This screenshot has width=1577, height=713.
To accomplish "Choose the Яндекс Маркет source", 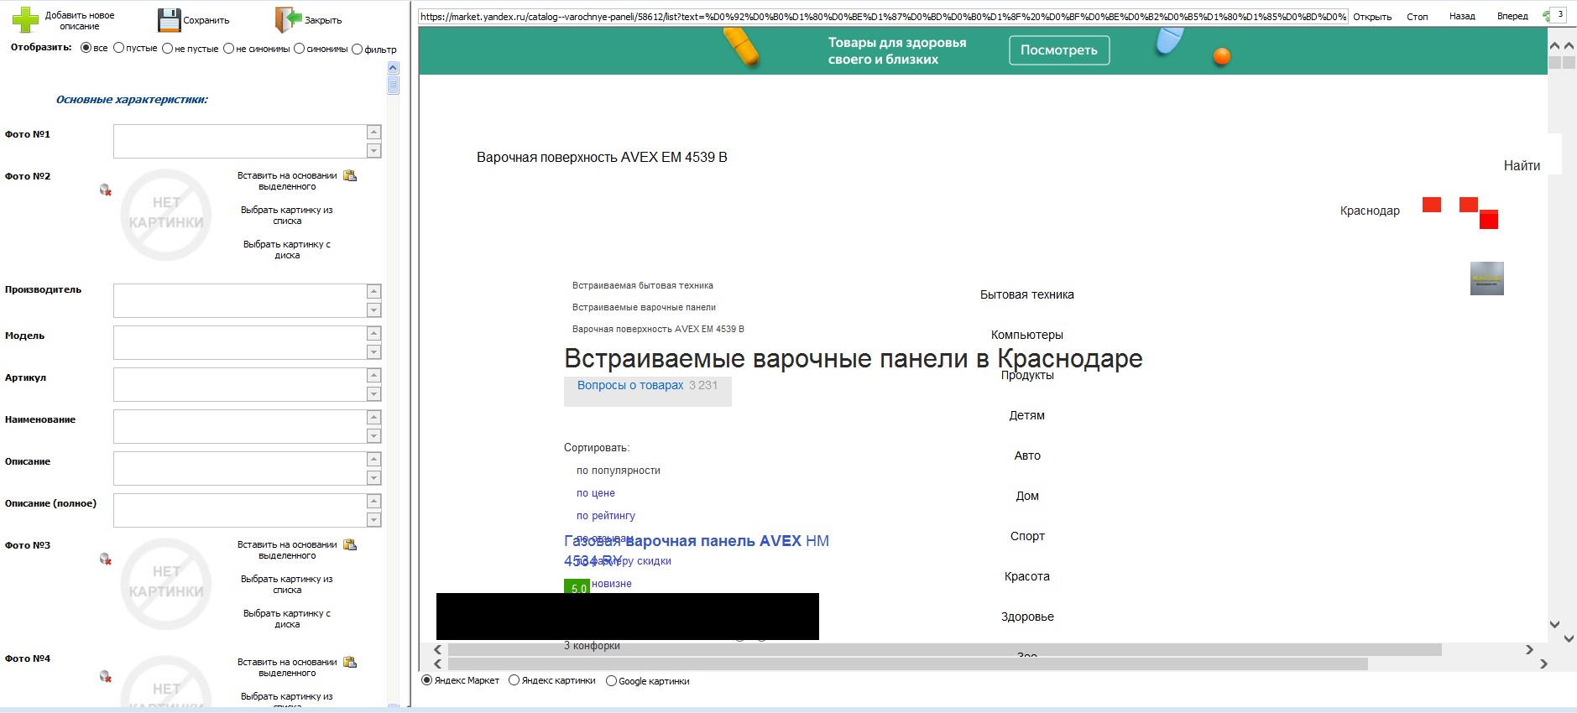I will 426,680.
